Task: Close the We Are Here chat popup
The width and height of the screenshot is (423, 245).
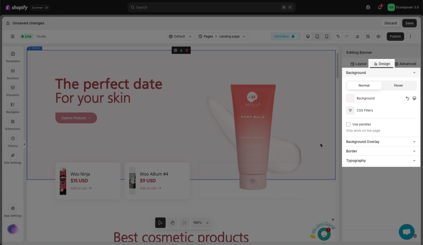Action: (333, 220)
